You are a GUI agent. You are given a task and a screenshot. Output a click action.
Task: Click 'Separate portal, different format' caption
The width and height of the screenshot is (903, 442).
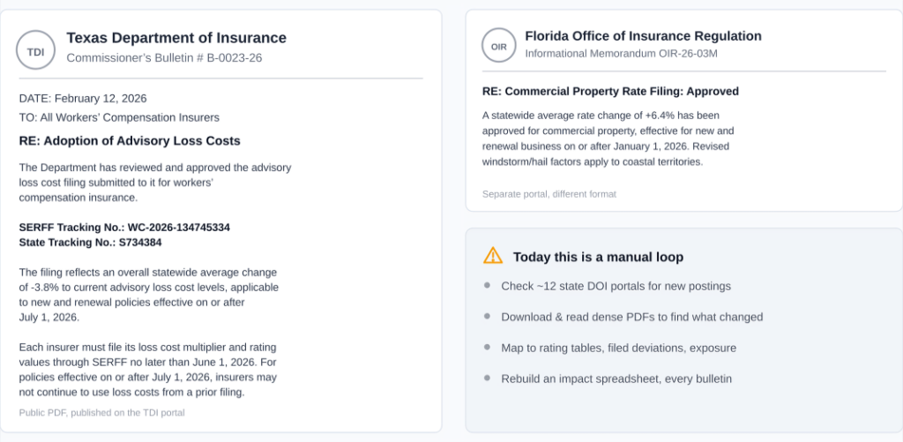[x=549, y=194]
